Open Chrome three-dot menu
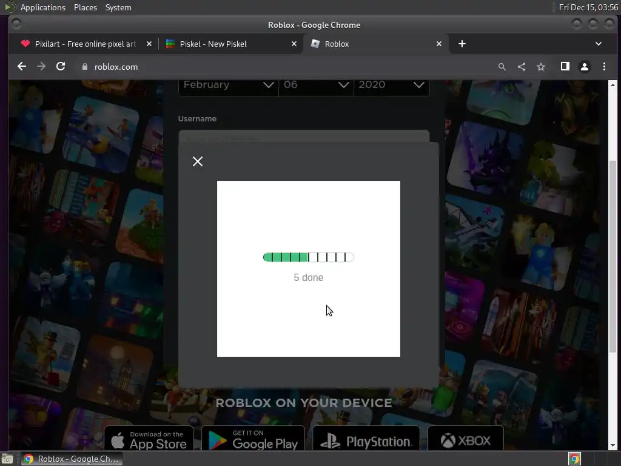Viewport: 621px width, 466px height. 604,67
